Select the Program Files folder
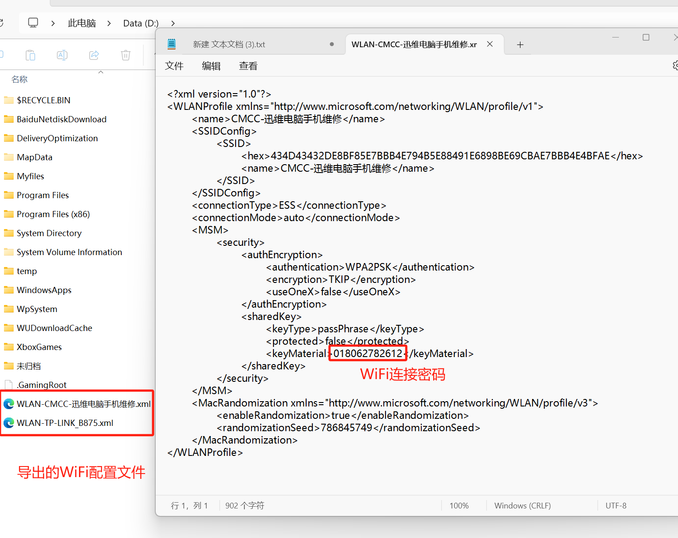Screen dimensions: 678x538 (43, 195)
